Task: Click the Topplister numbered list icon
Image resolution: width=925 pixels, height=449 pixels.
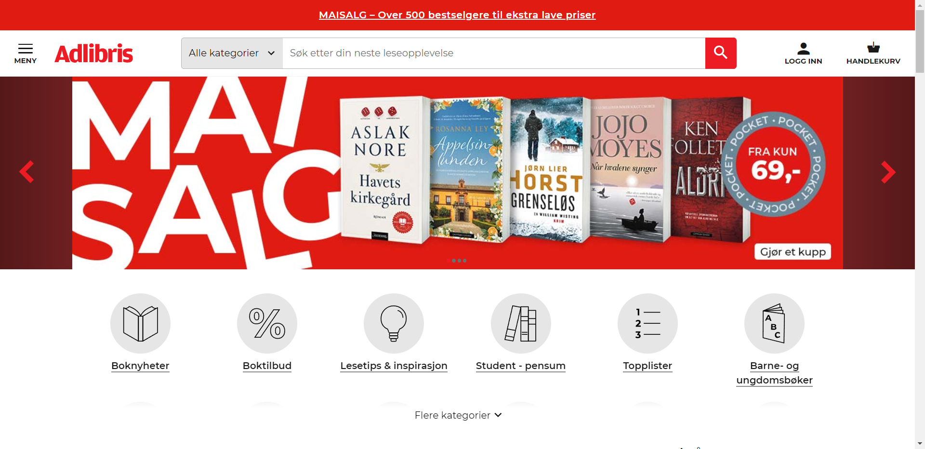Action: click(647, 323)
